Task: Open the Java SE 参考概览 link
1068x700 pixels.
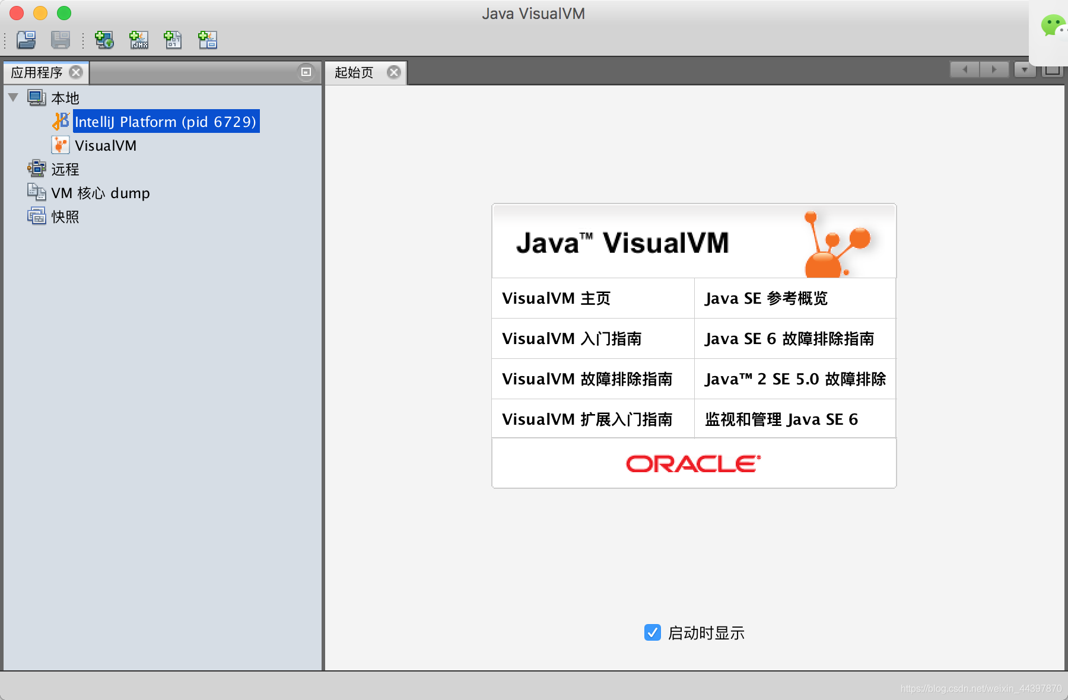Action: pyautogui.click(x=766, y=298)
